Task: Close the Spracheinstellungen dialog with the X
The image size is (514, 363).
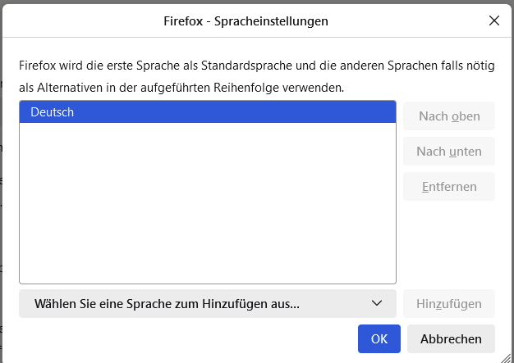Action: coord(494,20)
